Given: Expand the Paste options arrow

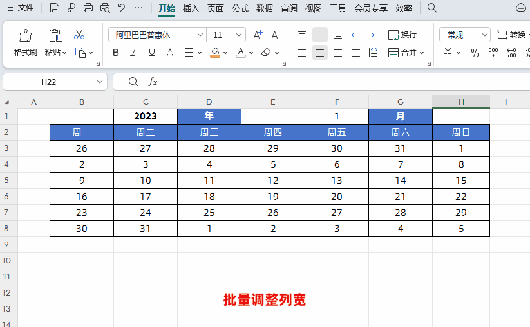Looking at the screenshot, I should (64, 53).
